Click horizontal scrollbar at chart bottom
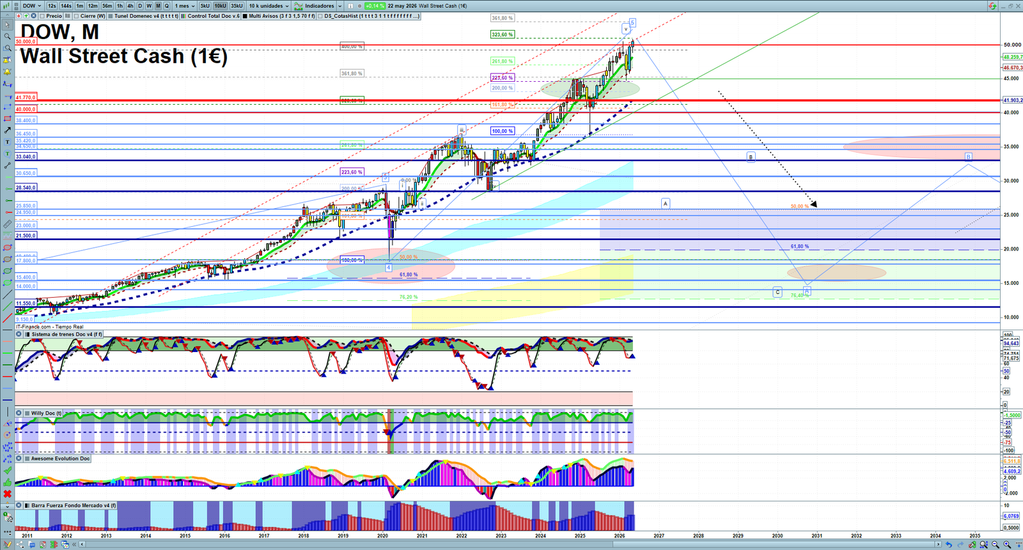 511,544
